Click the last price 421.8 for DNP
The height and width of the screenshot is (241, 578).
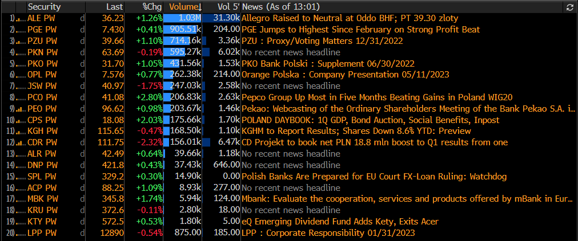(x=114, y=166)
